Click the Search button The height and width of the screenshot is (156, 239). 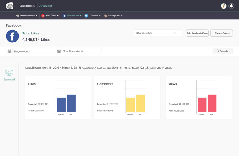[x=223, y=51]
